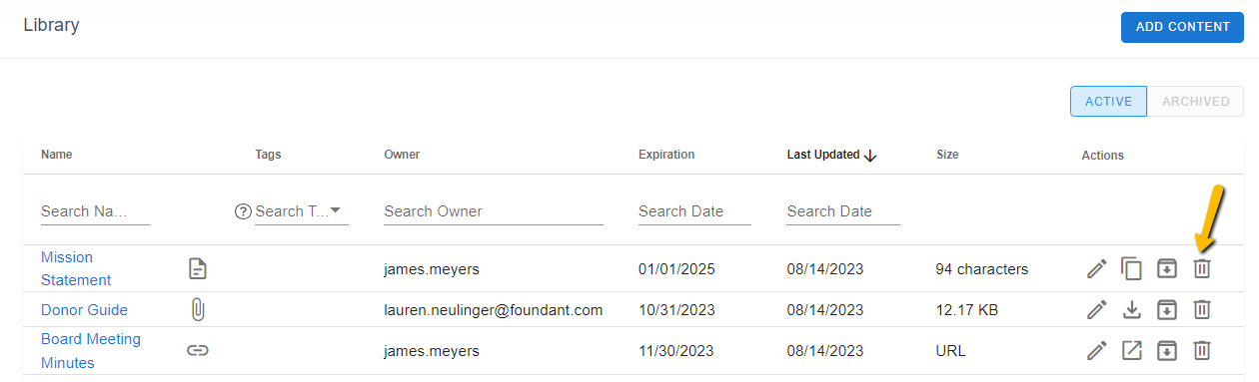Focus the Search Owner field
The height and width of the screenshot is (382, 1259).
tap(494, 211)
